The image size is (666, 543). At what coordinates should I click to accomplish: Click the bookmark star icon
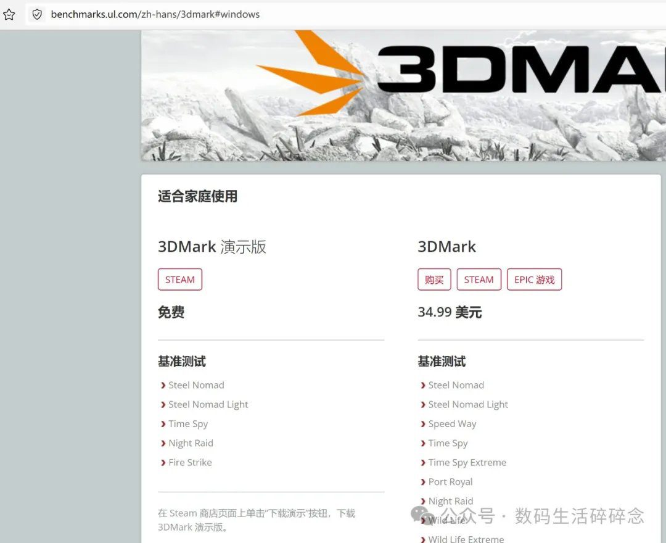tap(9, 14)
